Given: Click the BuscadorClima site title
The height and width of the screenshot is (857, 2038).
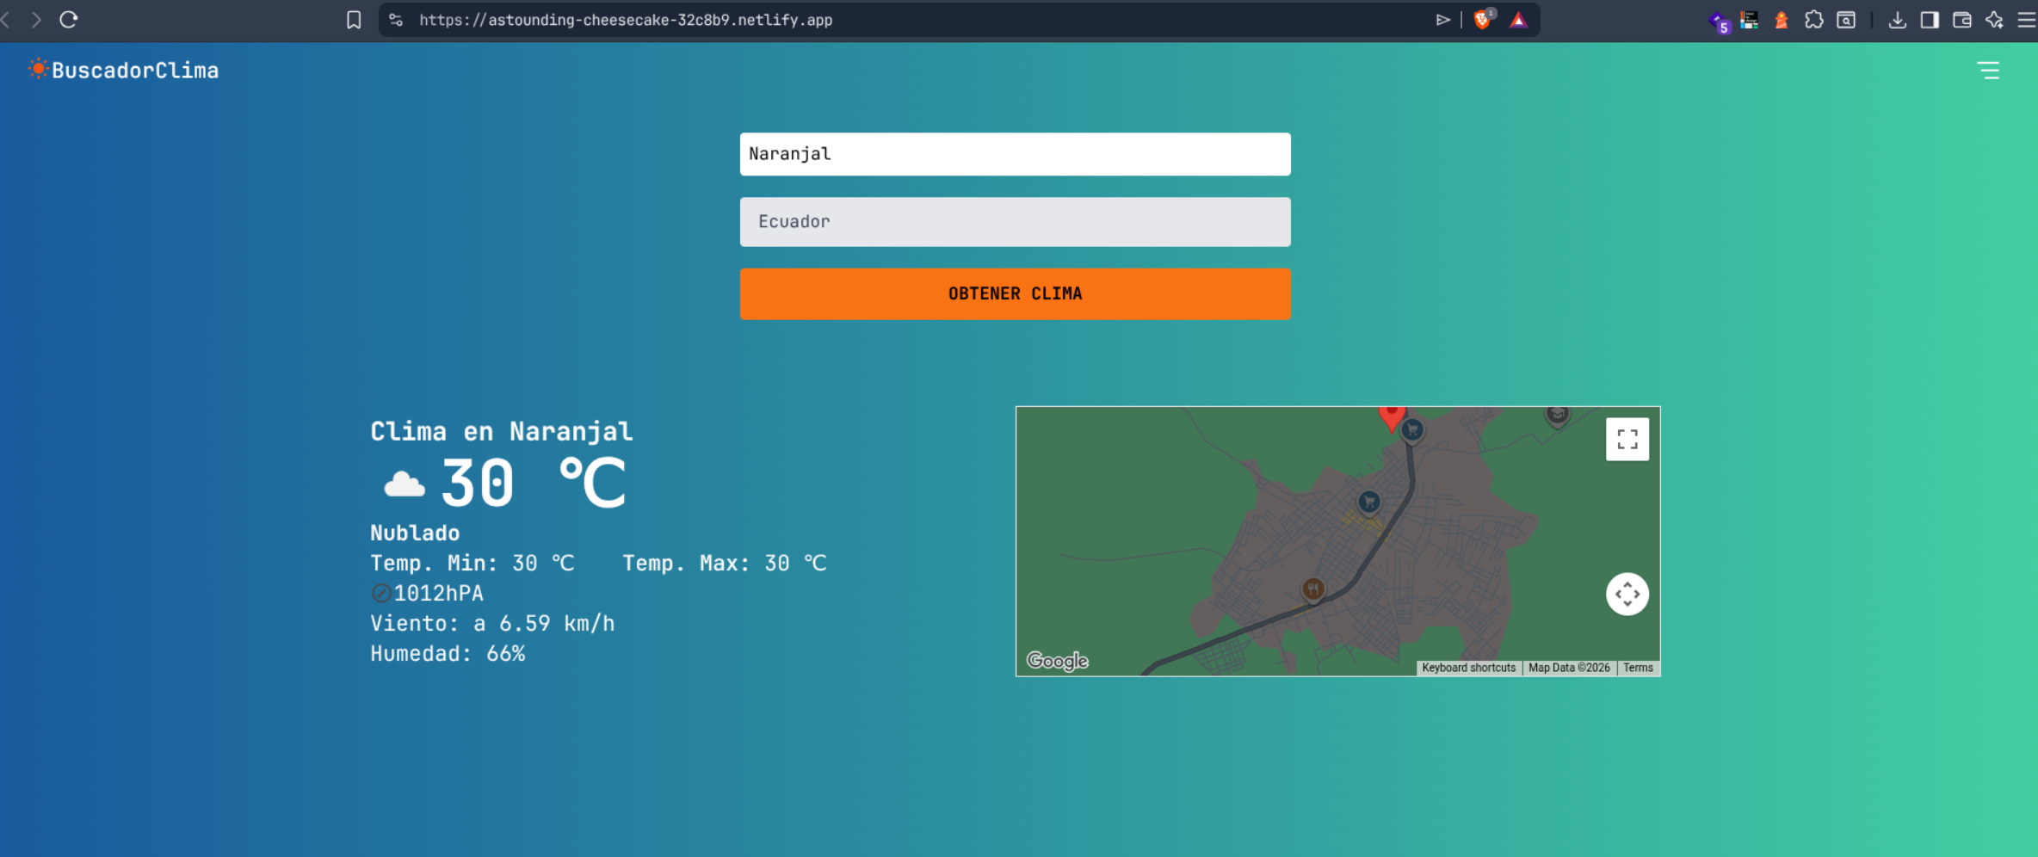Looking at the screenshot, I should [x=135, y=71].
